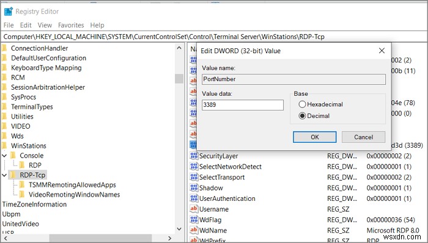Open the File menu
This screenshot has height=243, width=428.
(9, 25)
